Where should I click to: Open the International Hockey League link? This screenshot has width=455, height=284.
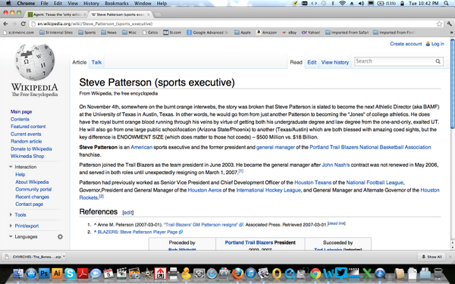(x=268, y=190)
